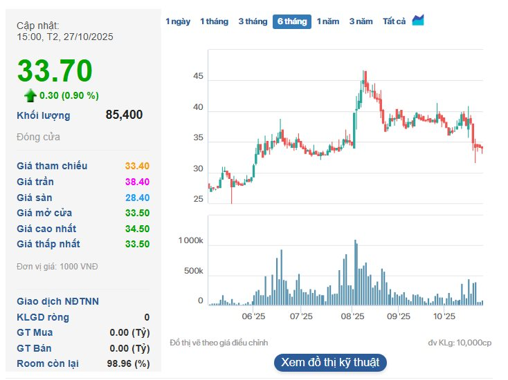Open Xem đồ thị kỹ thuật button
The height and width of the screenshot is (380, 508).
point(329,362)
